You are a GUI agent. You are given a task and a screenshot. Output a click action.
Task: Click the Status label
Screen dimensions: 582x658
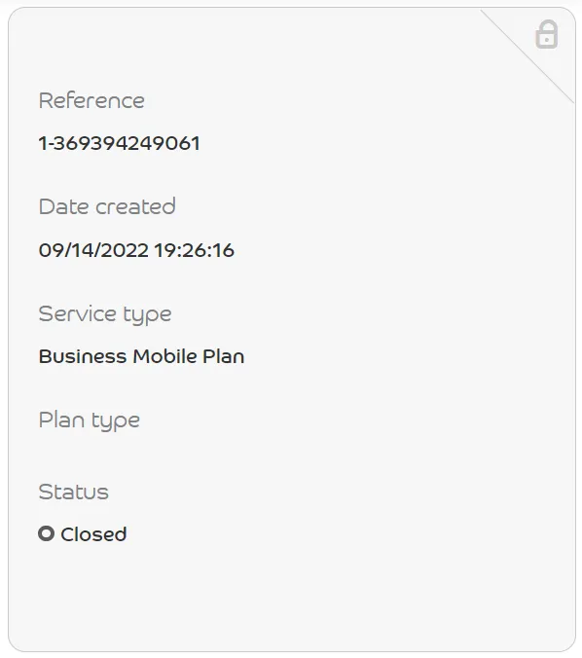pyautogui.click(x=73, y=492)
